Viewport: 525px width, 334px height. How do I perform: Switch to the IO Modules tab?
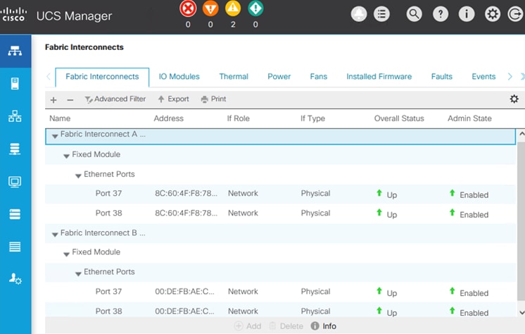(x=179, y=77)
